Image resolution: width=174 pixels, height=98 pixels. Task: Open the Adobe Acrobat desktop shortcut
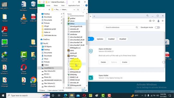coord(5,31)
